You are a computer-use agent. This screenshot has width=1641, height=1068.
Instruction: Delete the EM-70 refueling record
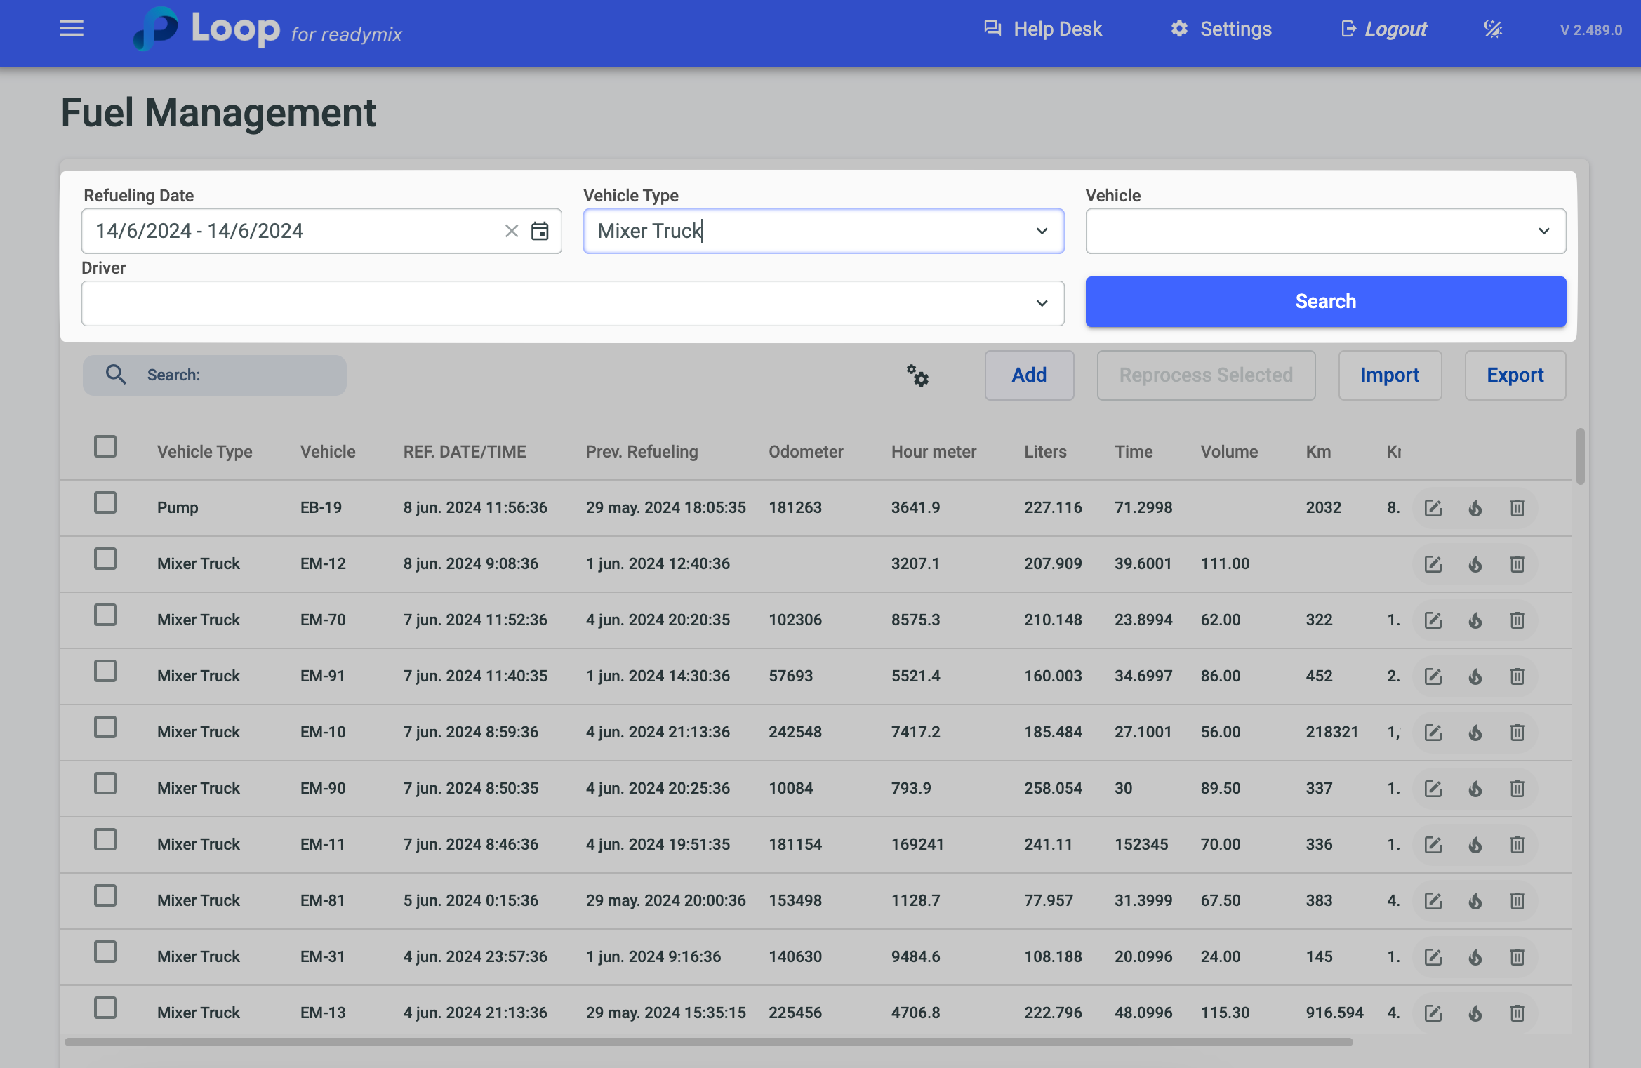1517,620
